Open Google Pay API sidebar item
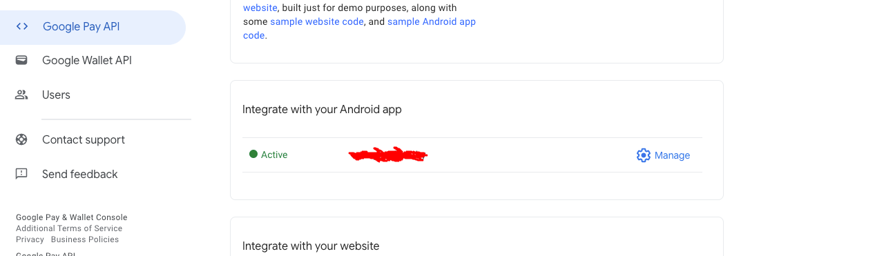The width and height of the screenshot is (895, 256). (x=93, y=27)
